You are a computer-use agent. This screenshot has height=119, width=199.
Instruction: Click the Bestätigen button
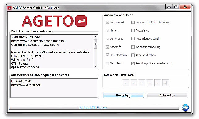124,96
